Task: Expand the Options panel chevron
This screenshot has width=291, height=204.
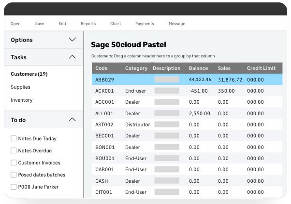Action: (x=72, y=40)
